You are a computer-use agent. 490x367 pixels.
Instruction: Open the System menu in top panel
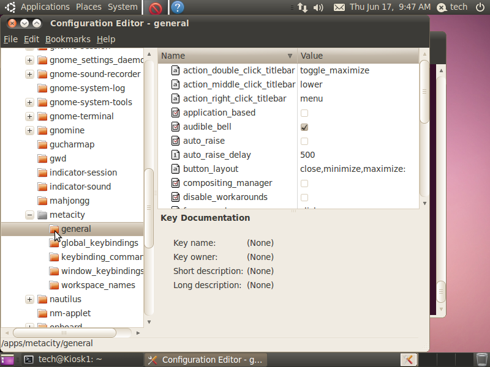(x=123, y=7)
